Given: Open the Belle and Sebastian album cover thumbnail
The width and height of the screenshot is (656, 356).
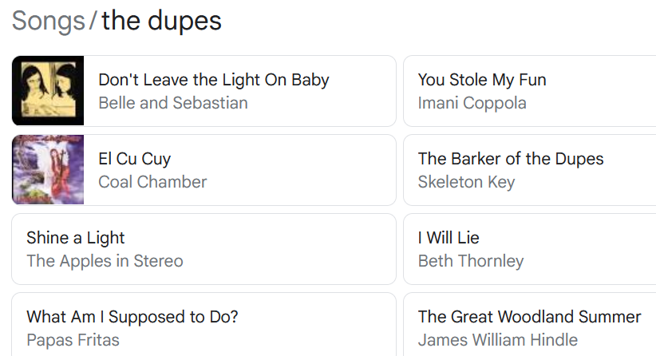Looking at the screenshot, I should coord(48,91).
